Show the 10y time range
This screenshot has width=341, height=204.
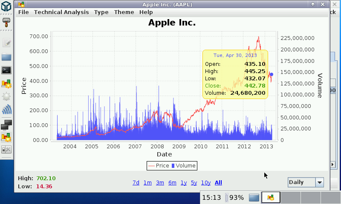tap(206, 183)
